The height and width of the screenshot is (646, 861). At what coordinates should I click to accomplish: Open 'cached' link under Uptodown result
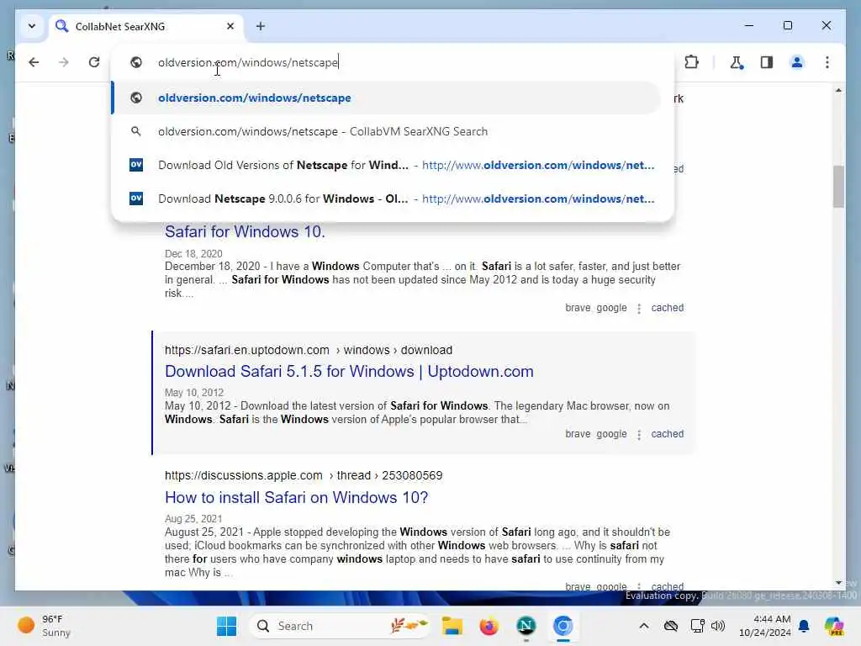667,434
